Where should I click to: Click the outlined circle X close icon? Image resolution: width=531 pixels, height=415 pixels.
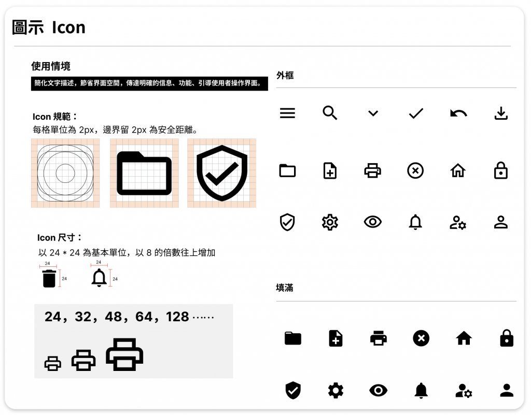coord(415,170)
